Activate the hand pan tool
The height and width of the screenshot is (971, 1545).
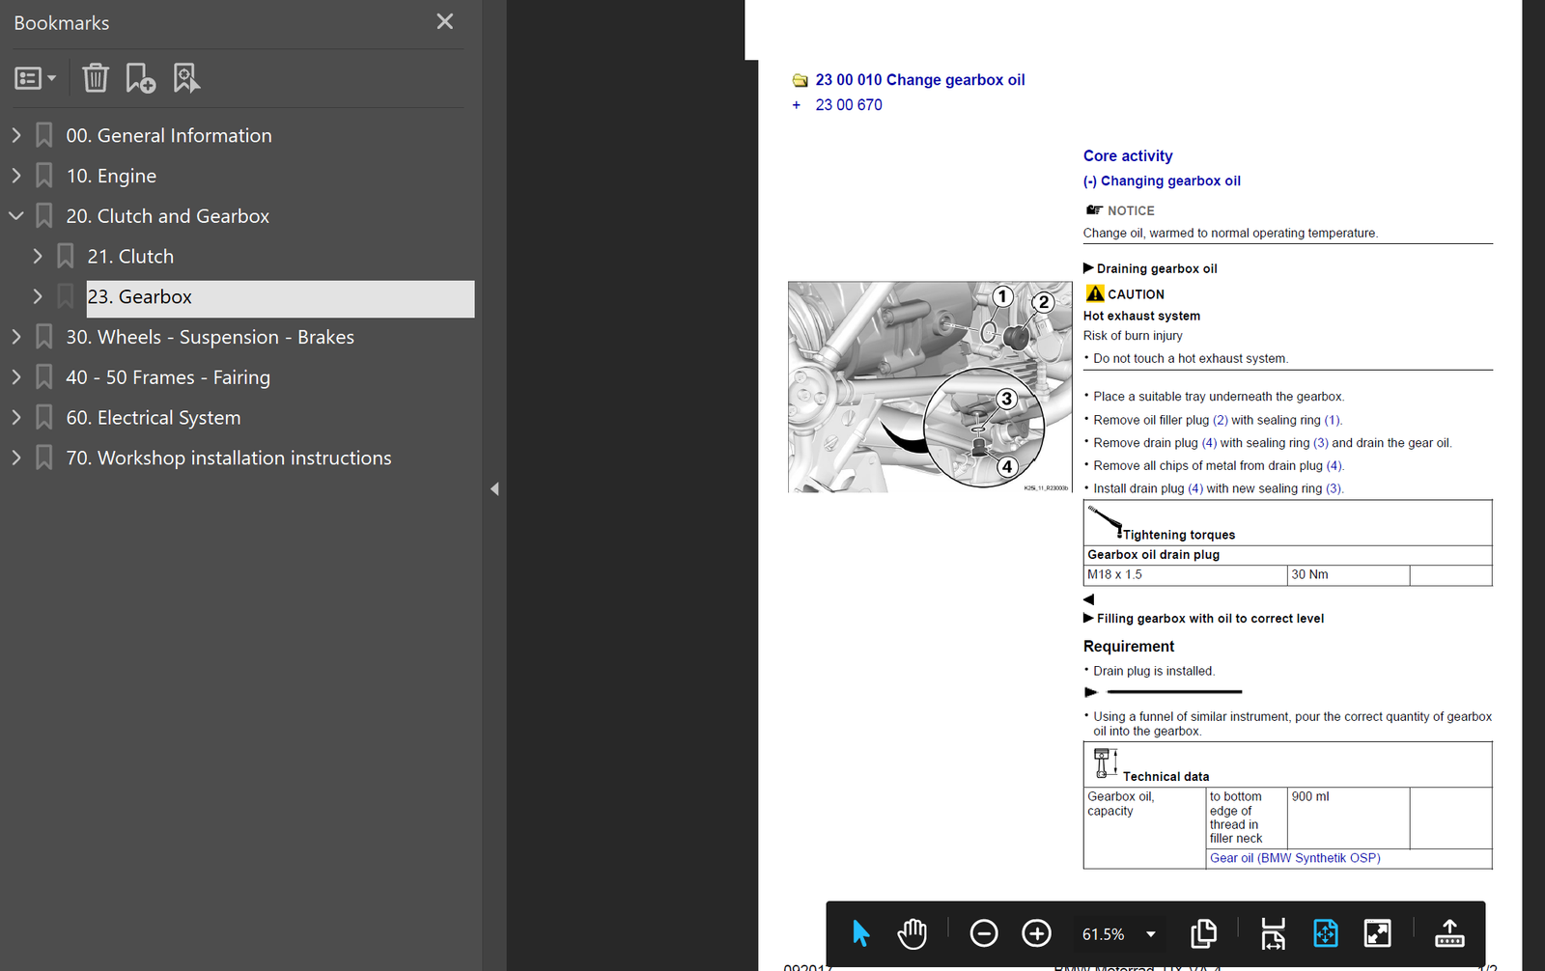[x=912, y=933]
